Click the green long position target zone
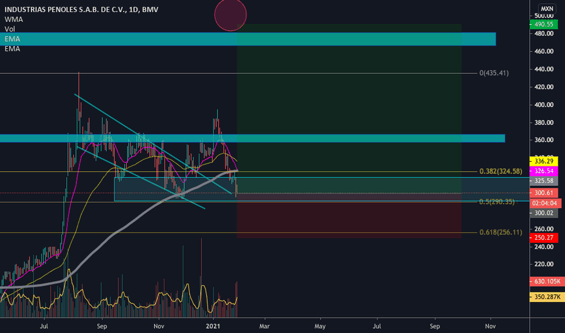Image resolution: width=565 pixels, height=333 pixels. click(349, 109)
